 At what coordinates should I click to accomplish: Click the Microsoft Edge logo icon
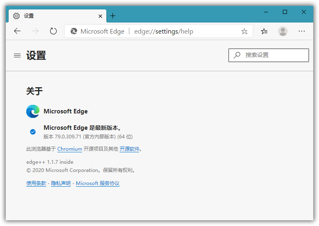pyautogui.click(x=33, y=111)
